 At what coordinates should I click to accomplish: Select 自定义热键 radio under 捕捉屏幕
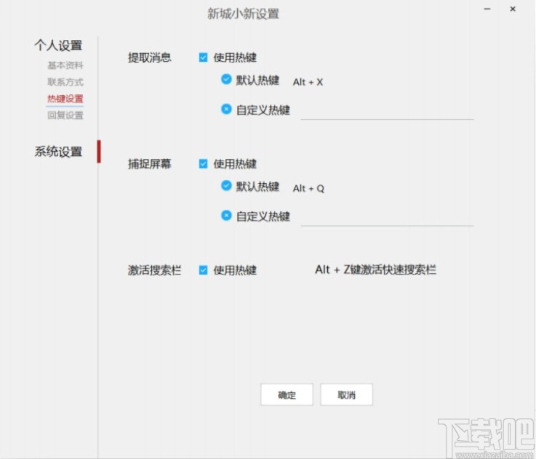click(x=226, y=215)
